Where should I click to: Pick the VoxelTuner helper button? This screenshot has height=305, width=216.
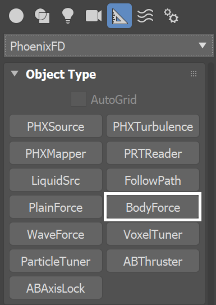(x=153, y=234)
